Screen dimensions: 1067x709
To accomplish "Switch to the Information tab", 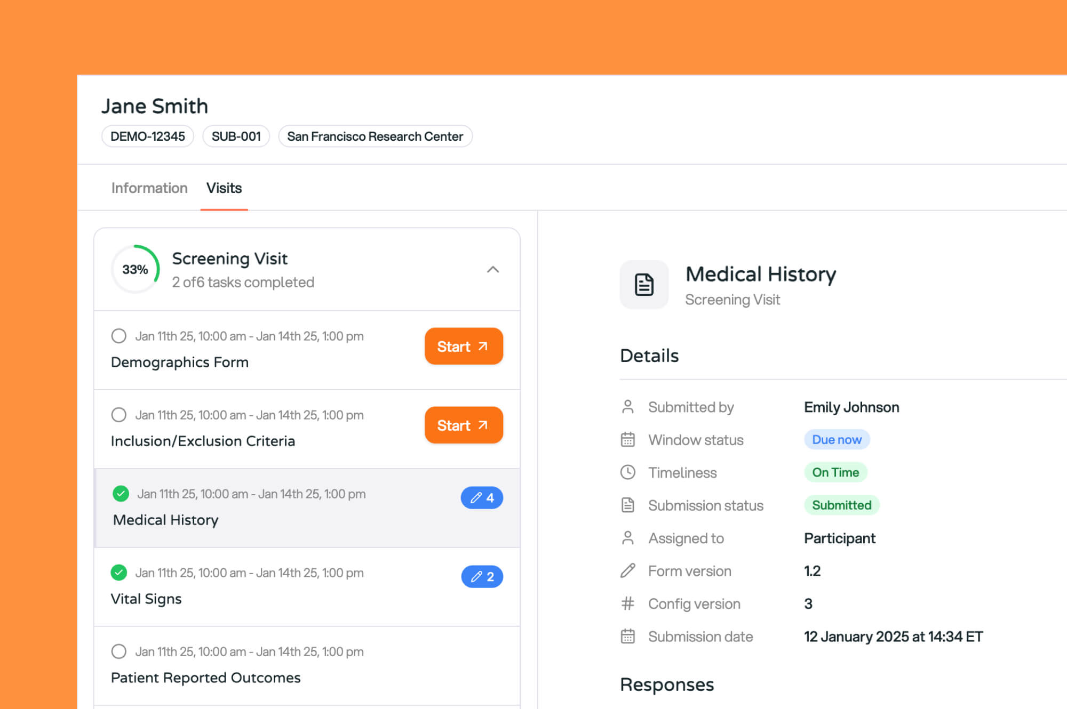I will click(149, 188).
